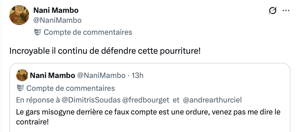Open the three-dot more options menu
The height and width of the screenshot is (132, 298).
pyautogui.click(x=285, y=11)
